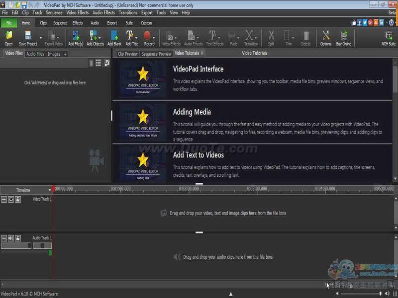Screen dimensions: 398x298
Task: Mute Audio Track 1 via speaker icon
Action: (x=10, y=238)
